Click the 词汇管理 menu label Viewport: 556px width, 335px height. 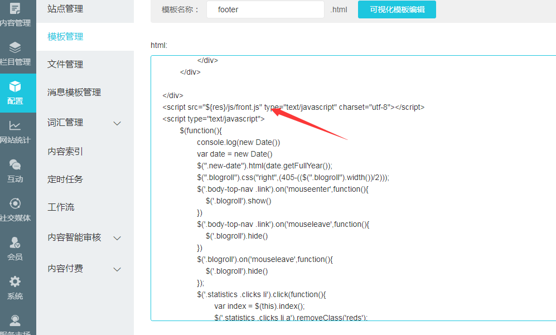[x=65, y=123]
